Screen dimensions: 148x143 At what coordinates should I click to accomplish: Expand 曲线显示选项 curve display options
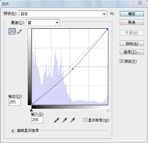point(13,131)
